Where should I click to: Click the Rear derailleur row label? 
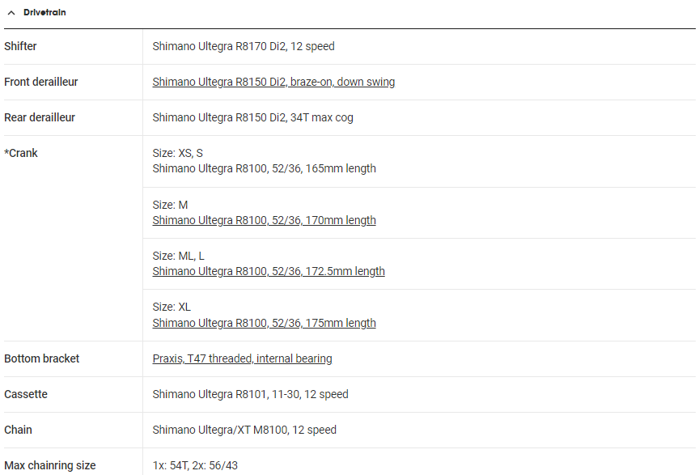[40, 117]
